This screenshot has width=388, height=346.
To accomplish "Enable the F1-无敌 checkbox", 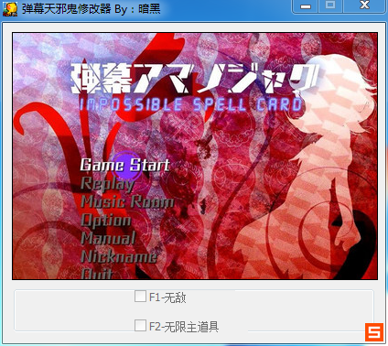I will (x=140, y=297).
